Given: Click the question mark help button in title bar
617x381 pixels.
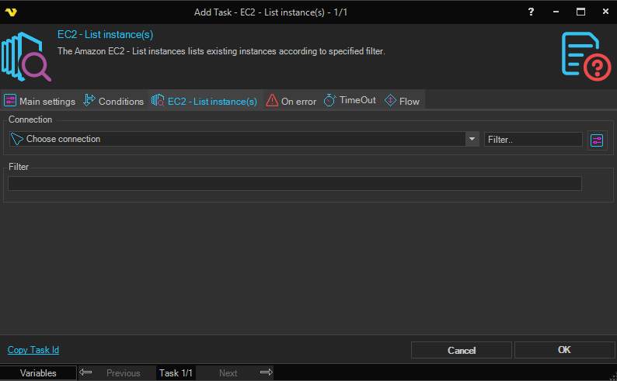Looking at the screenshot, I should pyautogui.click(x=531, y=12).
